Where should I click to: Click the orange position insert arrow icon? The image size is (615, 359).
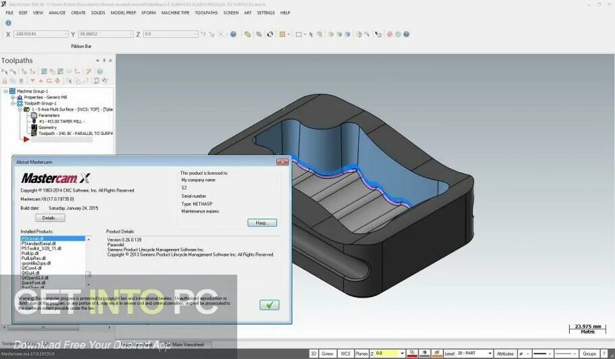(x=49, y=81)
